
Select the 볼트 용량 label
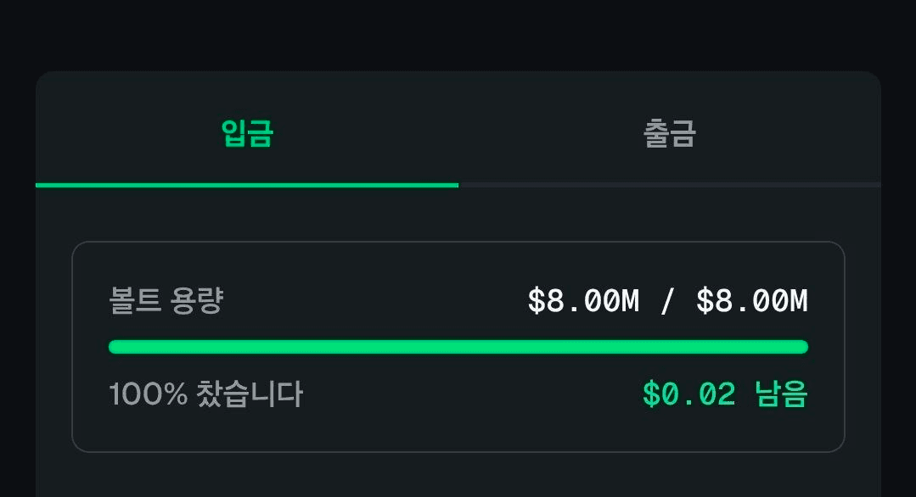pyautogui.click(x=166, y=301)
